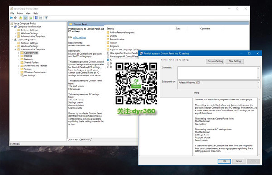The width and height of the screenshot is (272, 175).
Task: Select the Network folder label in the tree
Action: click(x=29, y=60)
